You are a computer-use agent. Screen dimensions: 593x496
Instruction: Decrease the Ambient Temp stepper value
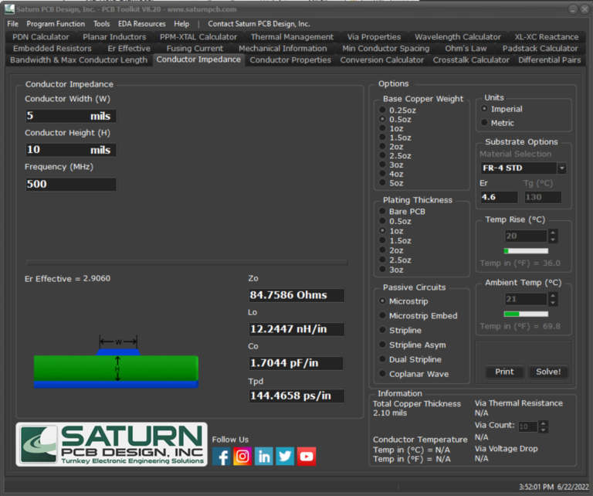[553, 302]
